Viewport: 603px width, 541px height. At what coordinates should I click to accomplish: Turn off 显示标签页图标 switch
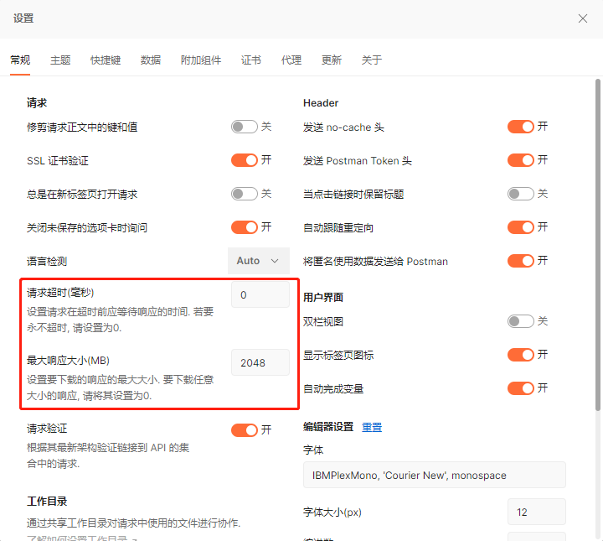point(521,355)
